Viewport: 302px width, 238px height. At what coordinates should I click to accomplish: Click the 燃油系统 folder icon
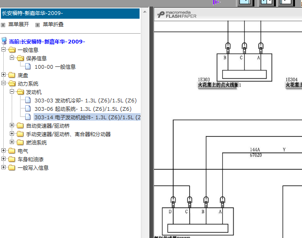click(x=20, y=143)
